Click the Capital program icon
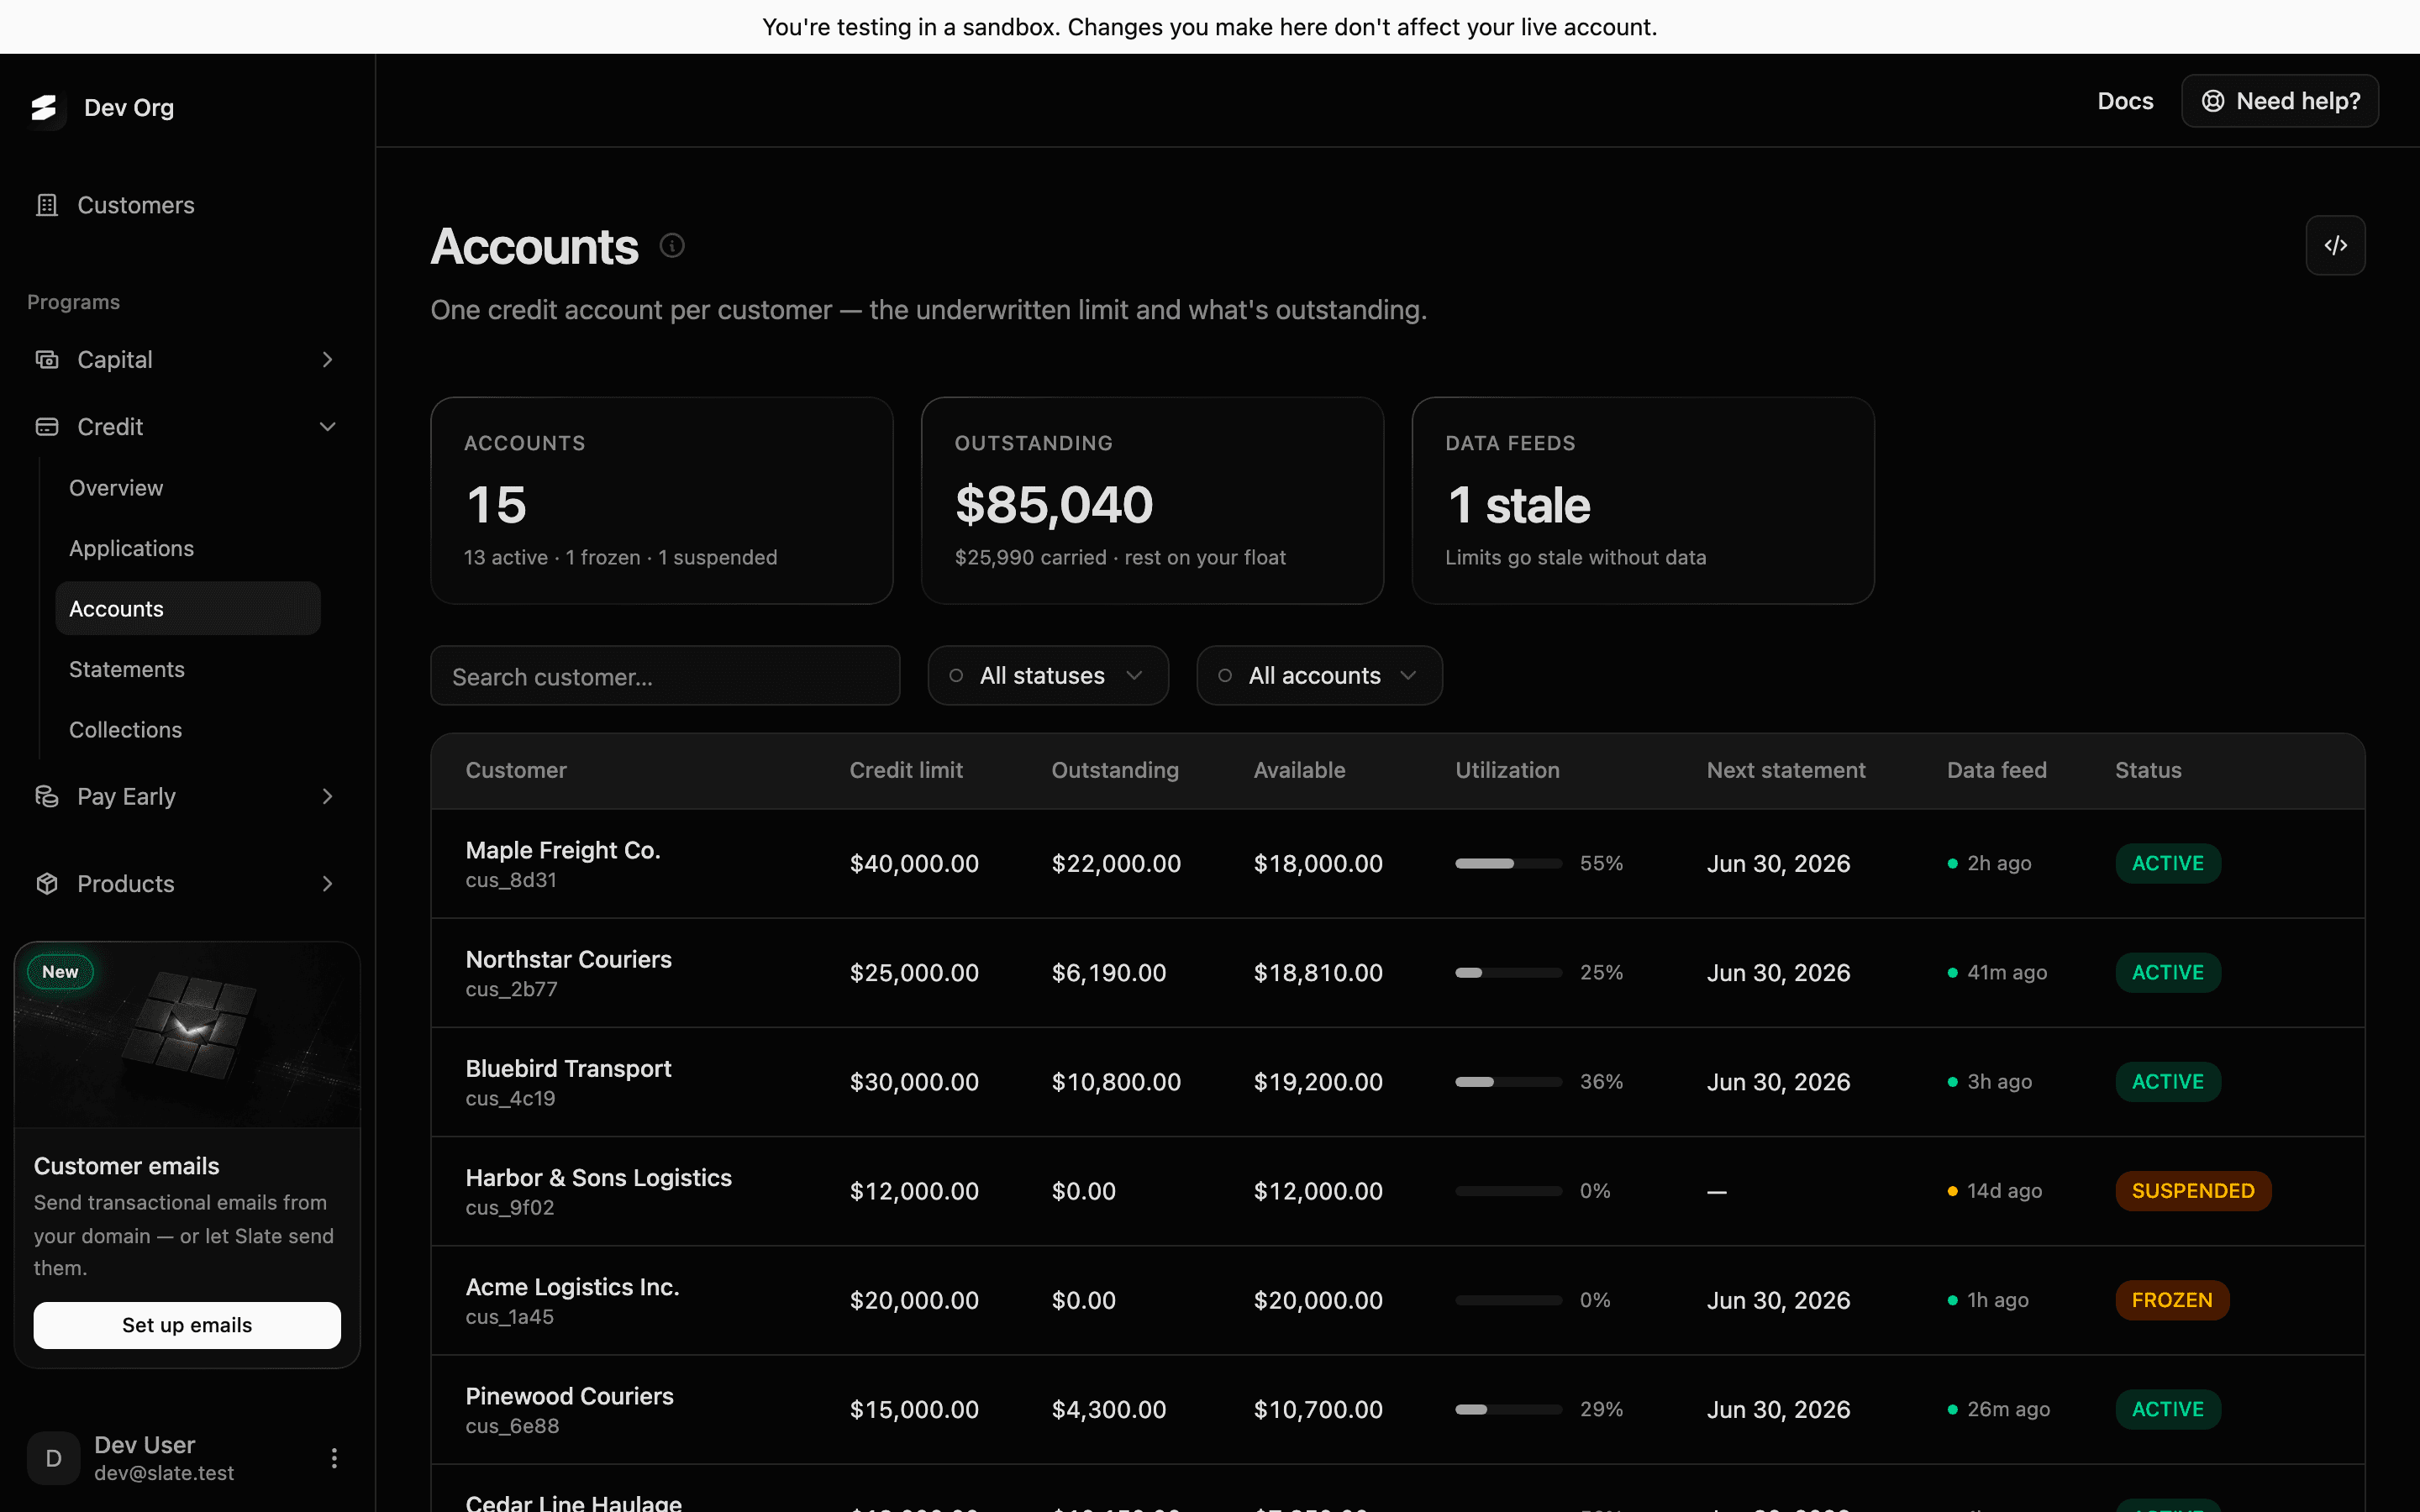2420x1512 pixels. [47, 359]
